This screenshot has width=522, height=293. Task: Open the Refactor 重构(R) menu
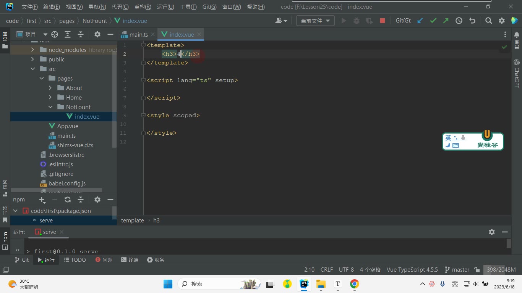click(143, 7)
